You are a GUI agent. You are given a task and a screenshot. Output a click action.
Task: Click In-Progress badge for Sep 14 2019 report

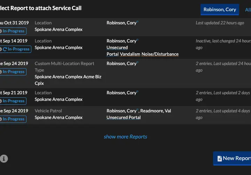pos(16,49)
